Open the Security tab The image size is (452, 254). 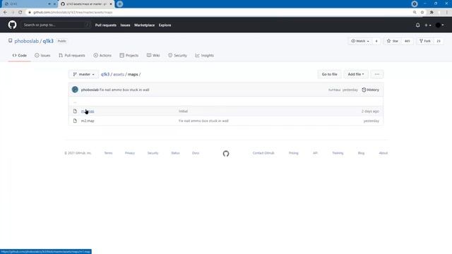pyautogui.click(x=177, y=55)
